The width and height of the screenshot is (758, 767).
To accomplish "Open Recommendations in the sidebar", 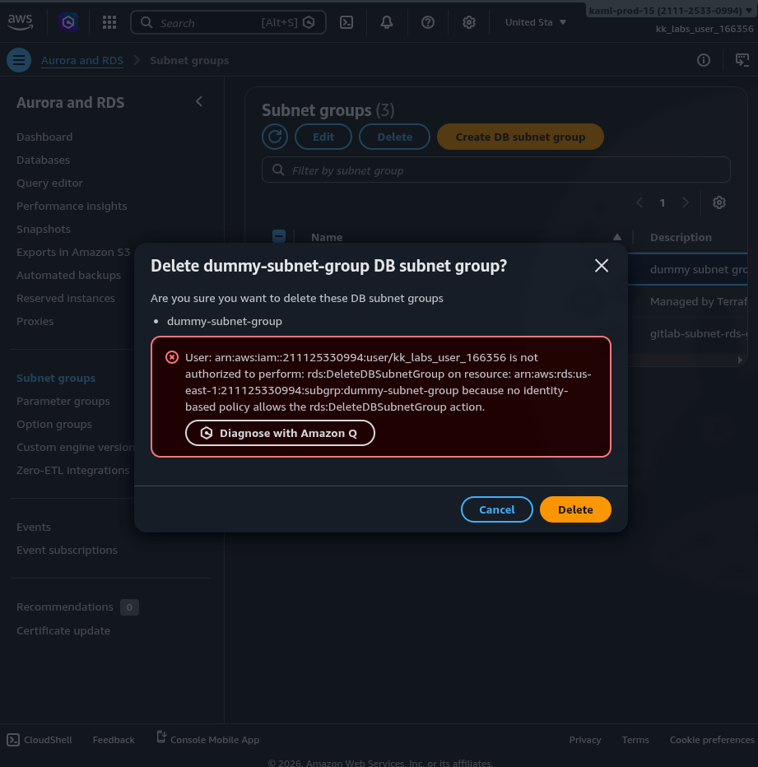I will pyautogui.click(x=65, y=607).
